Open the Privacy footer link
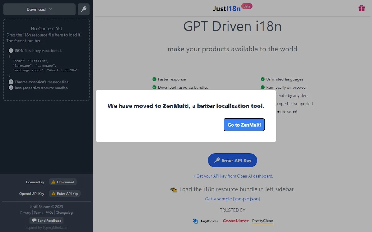Viewport: 372px width, 232px height. (26, 213)
